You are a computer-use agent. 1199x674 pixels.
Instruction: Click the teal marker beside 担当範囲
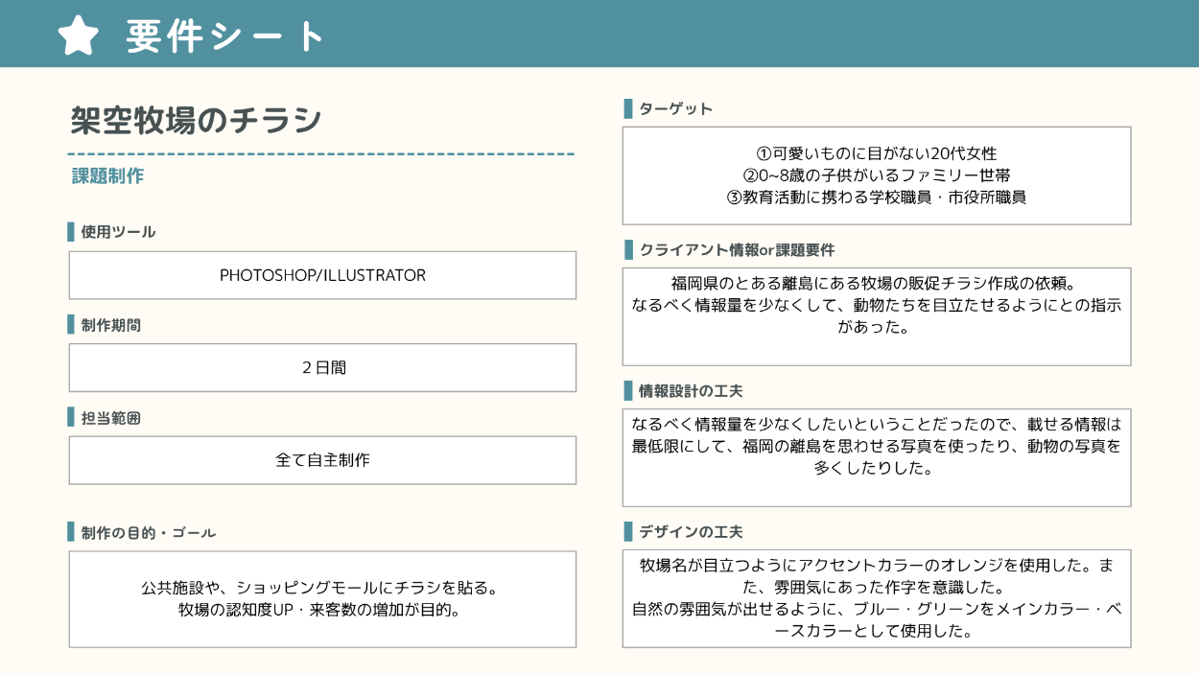[x=71, y=417]
